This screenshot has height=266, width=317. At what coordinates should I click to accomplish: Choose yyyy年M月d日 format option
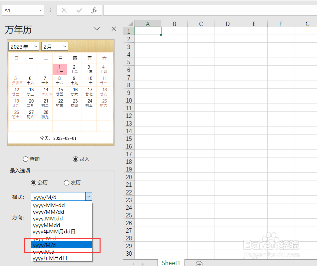(x=62, y=258)
